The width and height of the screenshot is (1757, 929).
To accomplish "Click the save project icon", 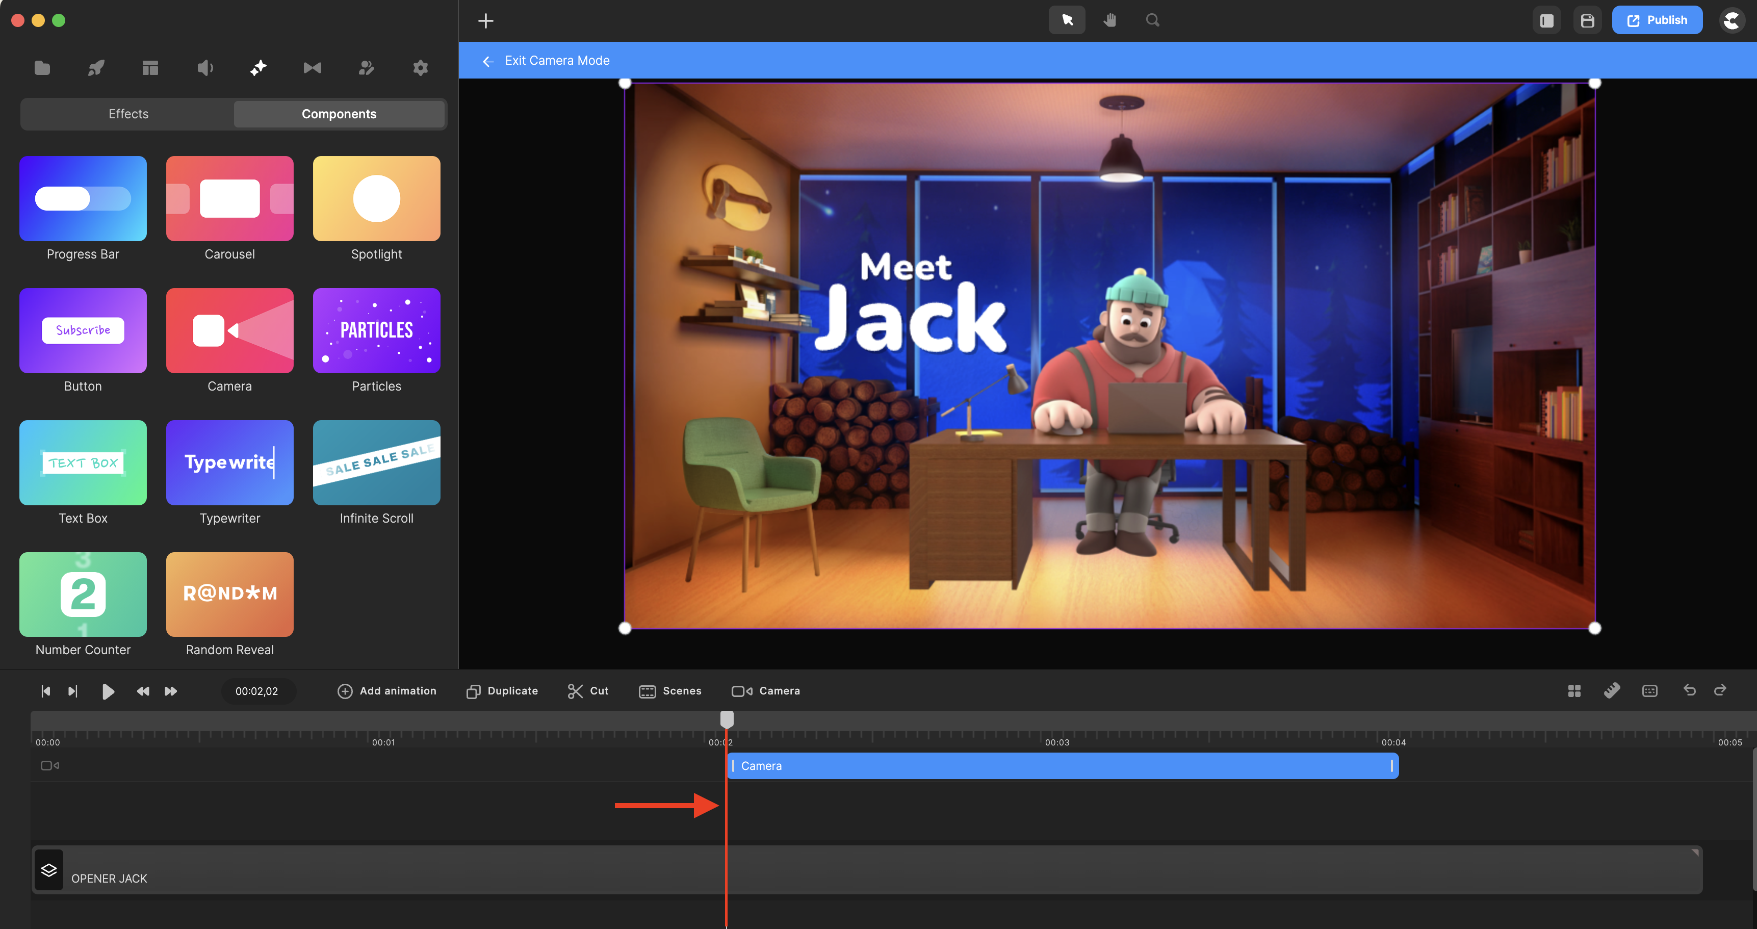I will [x=1587, y=20].
